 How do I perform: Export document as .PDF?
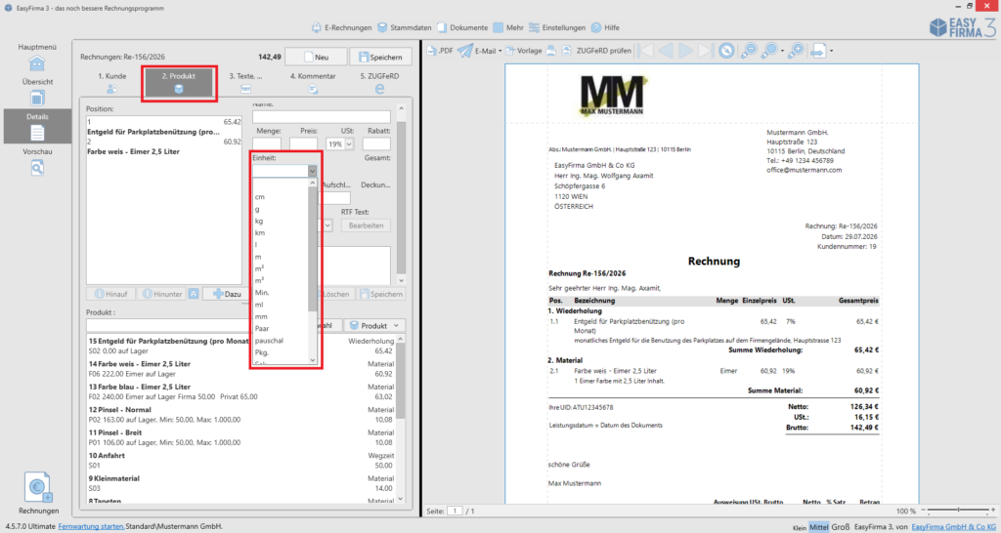(441, 51)
